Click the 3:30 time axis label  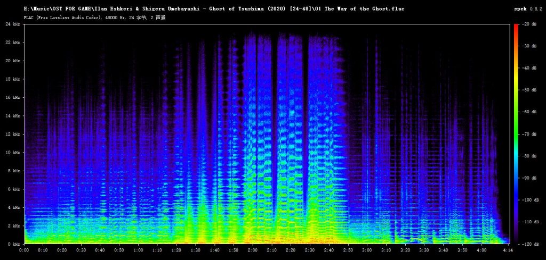point(424,250)
